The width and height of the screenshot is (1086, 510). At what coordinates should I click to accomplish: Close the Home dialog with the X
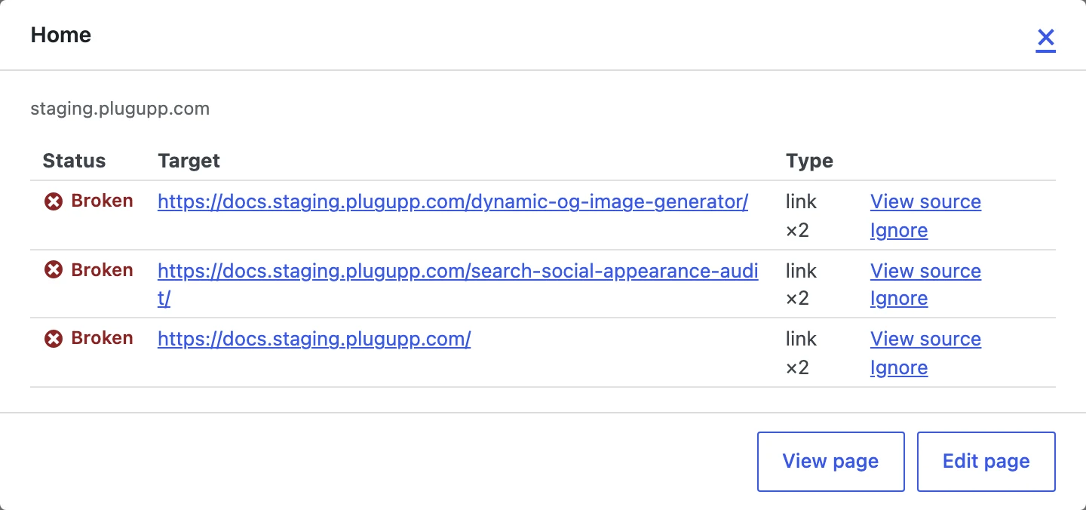coord(1045,38)
